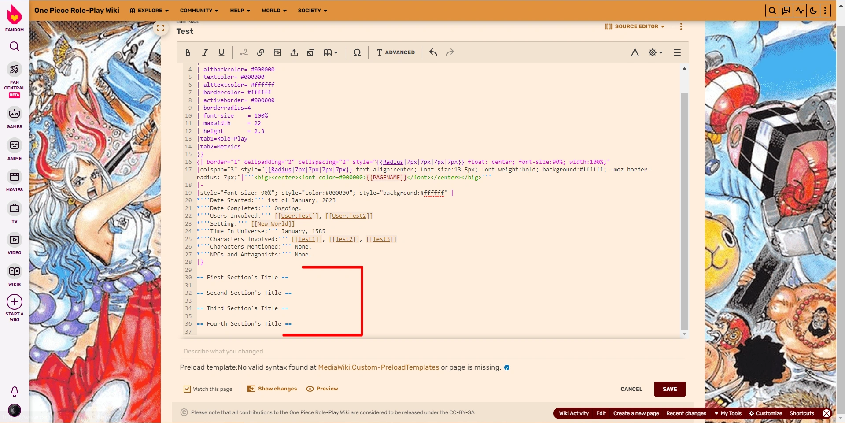
Task: Open notifications bell
Action: pos(15,391)
